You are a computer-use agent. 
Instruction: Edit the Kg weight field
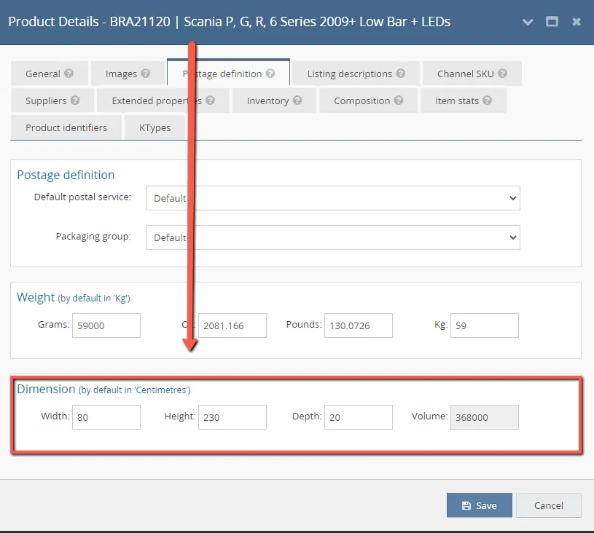point(485,325)
